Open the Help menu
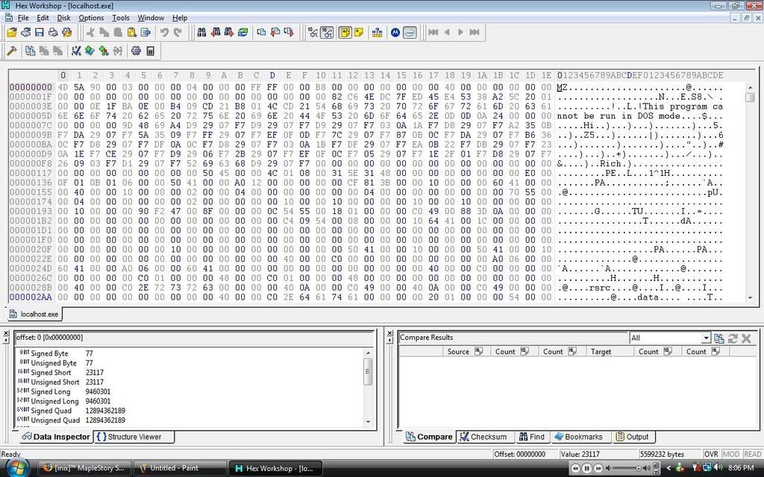The height and width of the screenshot is (477, 764). [180, 18]
